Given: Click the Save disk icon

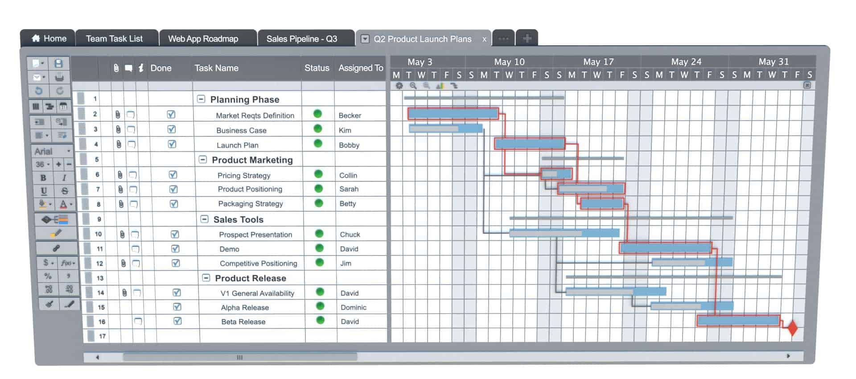Looking at the screenshot, I should [58, 63].
